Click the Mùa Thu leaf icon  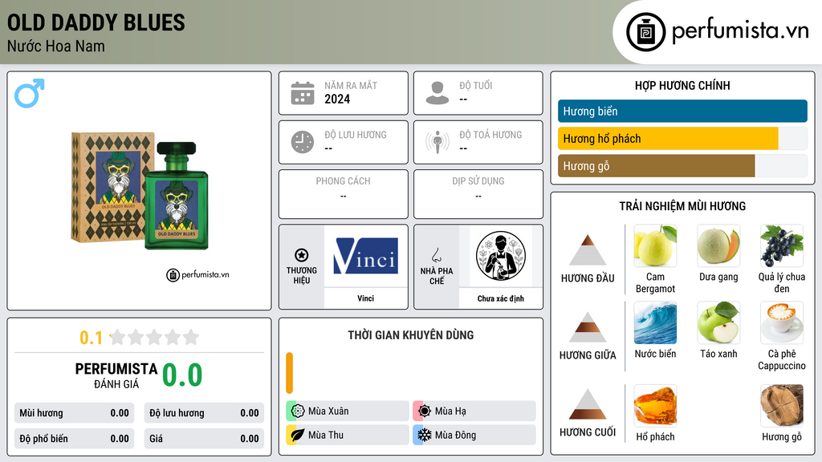tap(298, 435)
